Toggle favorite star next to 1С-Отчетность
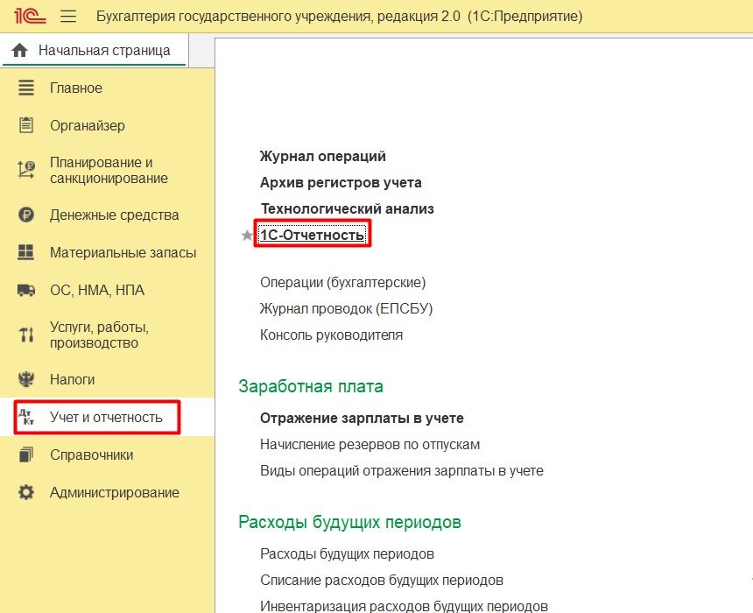Image resolution: width=753 pixels, height=613 pixels. (247, 236)
